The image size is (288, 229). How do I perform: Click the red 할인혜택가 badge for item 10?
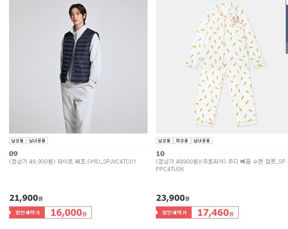[x=174, y=212]
